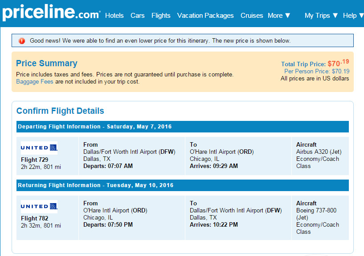This screenshot has width=364, height=256.
Task: Go to the Cruises section
Action: tap(252, 15)
